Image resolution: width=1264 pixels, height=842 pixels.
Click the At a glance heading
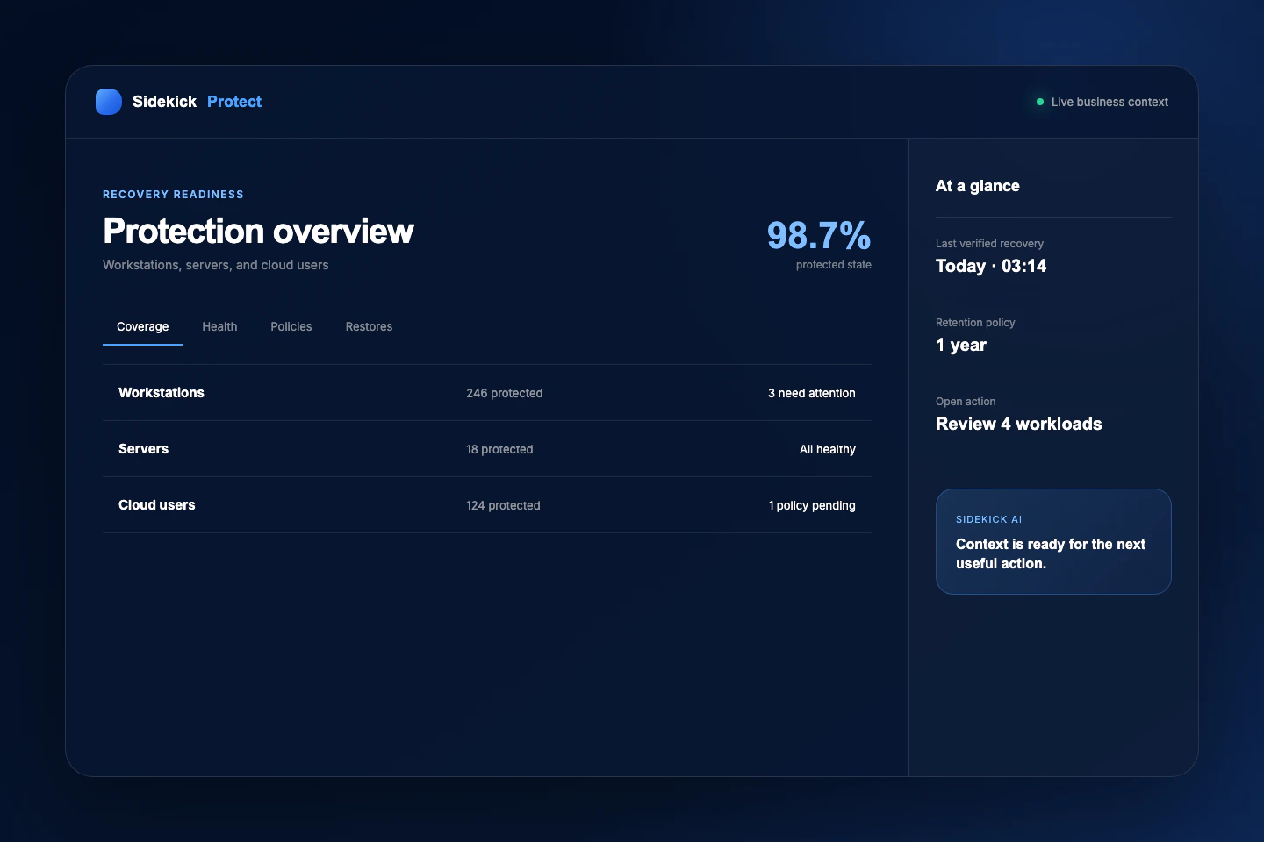[978, 186]
